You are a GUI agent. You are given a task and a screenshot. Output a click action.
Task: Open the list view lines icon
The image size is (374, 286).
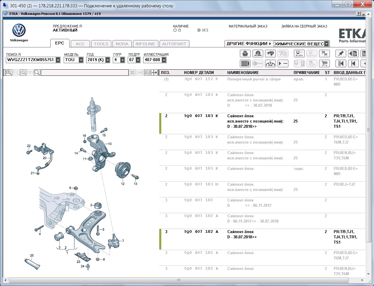point(245,63)
